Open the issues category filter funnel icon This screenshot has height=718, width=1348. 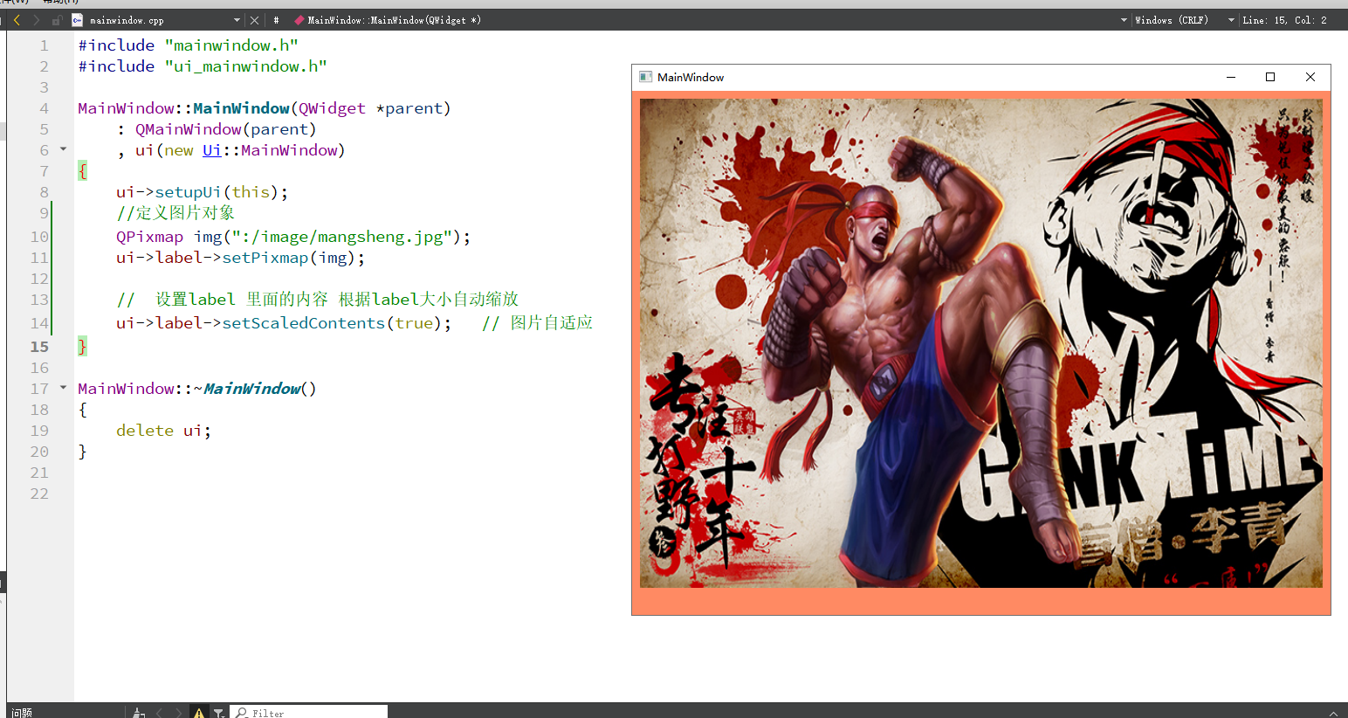point(218,713)
